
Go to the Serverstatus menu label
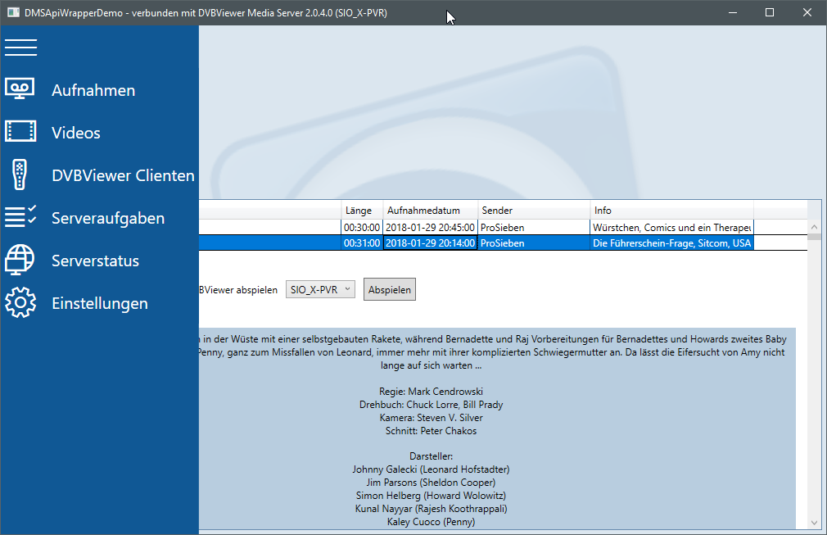point(95,261)
